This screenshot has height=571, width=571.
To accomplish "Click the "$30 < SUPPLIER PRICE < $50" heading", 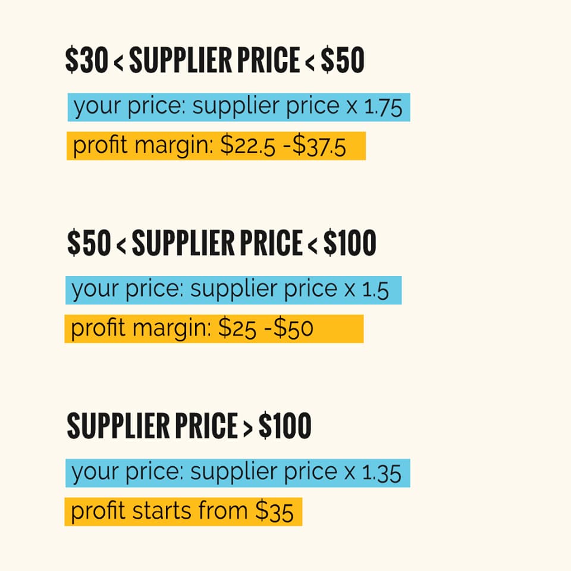I will [x=215, y=59].
